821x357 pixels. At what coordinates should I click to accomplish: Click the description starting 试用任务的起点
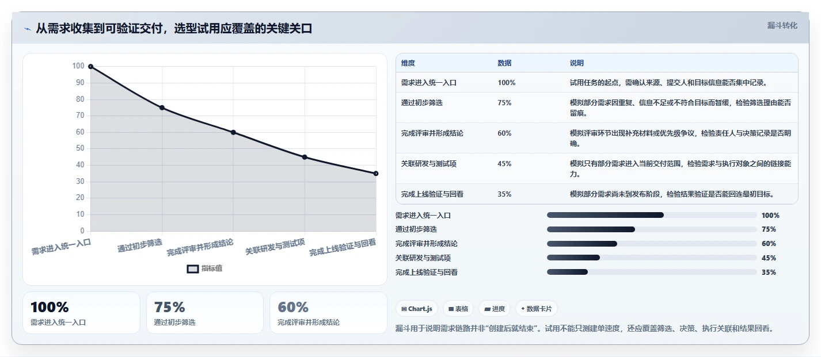tap(668, 83)
